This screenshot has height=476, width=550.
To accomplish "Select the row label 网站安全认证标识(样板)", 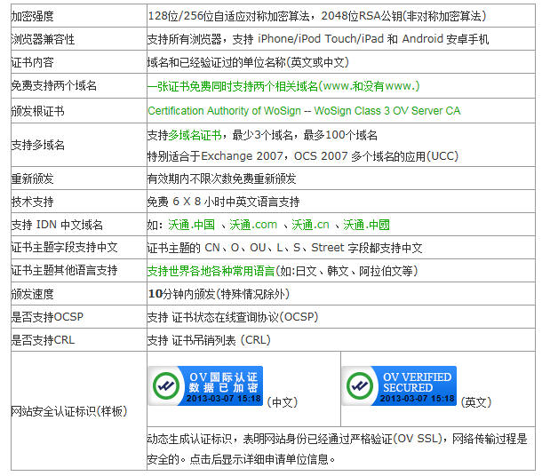I will (68, 411).
